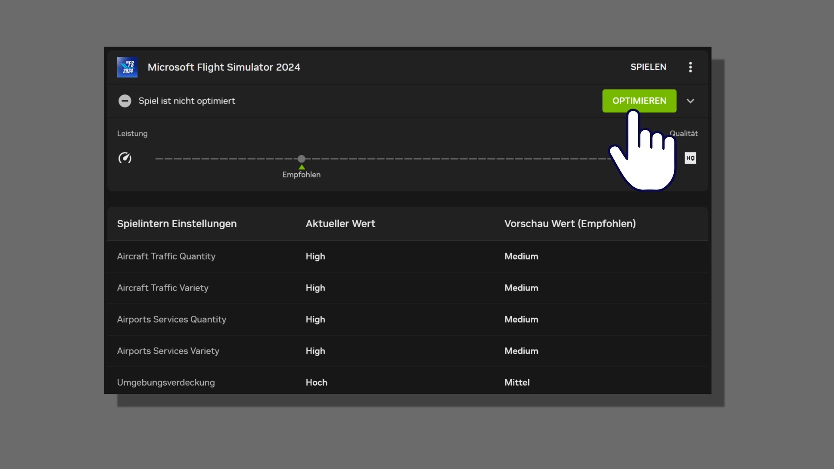Click Medium preview for Aircraft Traffic Variety
Image resolution: width=834 pixels, height=469 pixels.
click(521, 288)
